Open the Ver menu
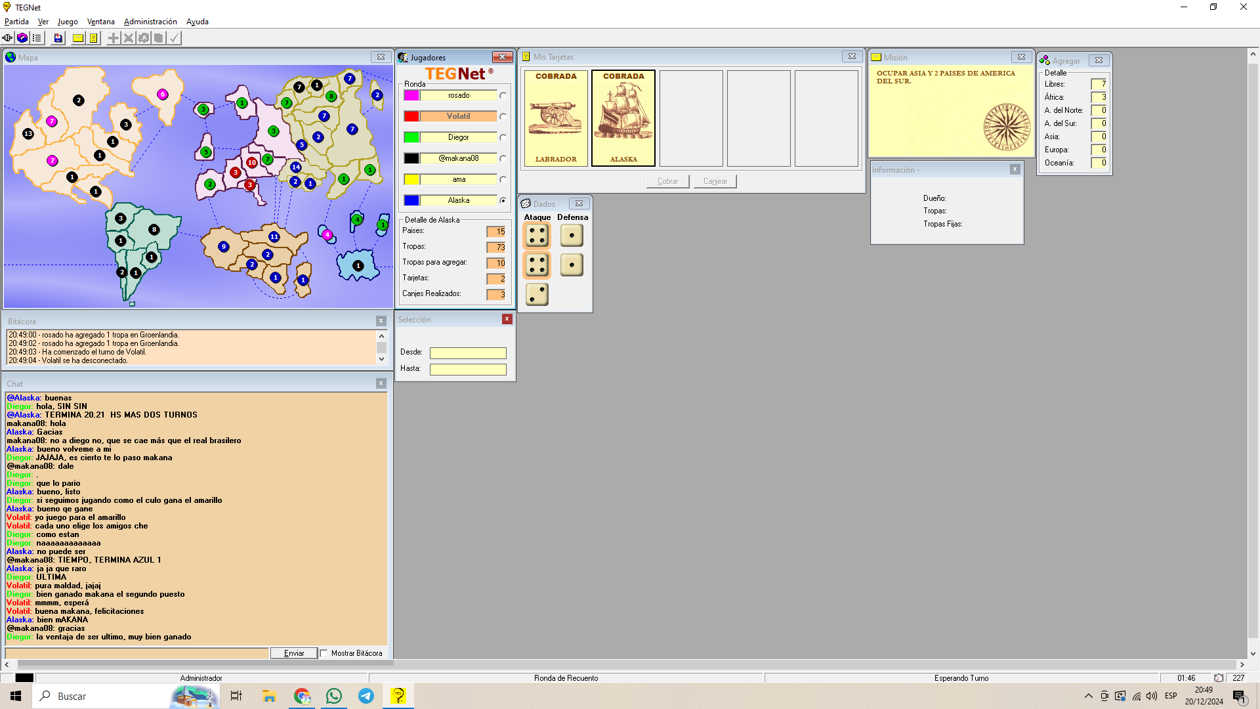This screenshot has height=709, width=1260. click(x=43, y=22)
